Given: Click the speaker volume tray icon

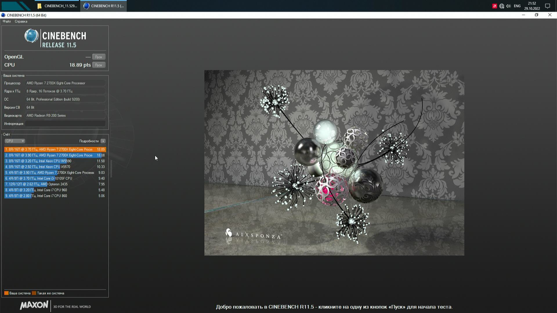Looking at the screenshot, I should coord(508,6).
